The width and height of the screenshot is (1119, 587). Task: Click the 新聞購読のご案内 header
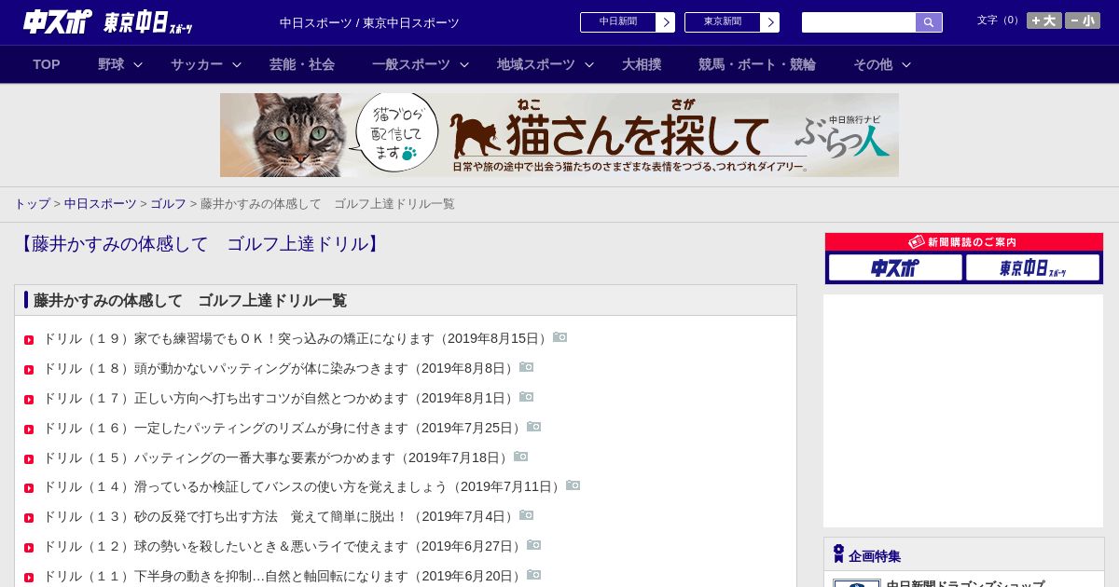coord(964,241)
